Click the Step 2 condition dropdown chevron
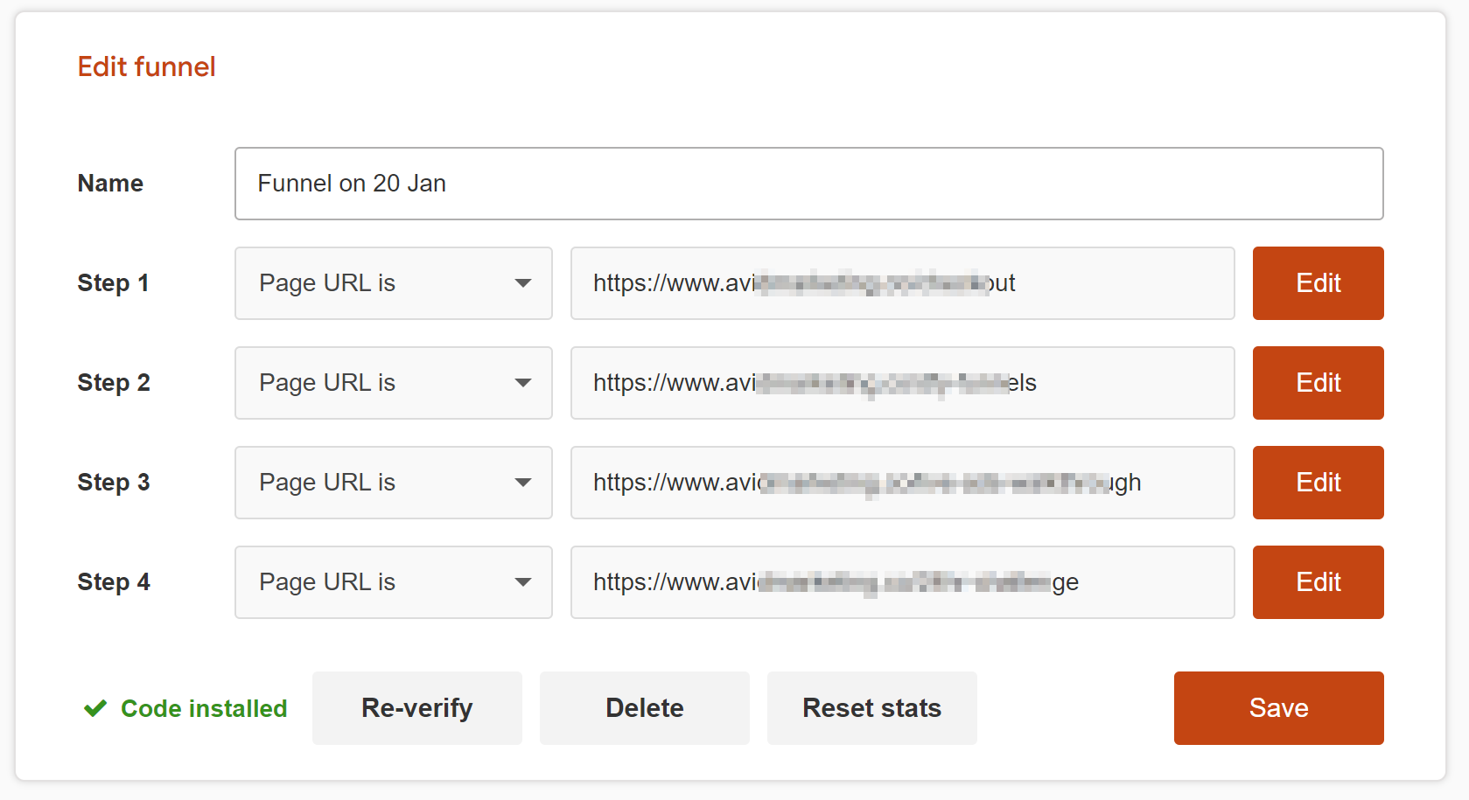Image resolution: width=1469 pixels, height=800 pixels. (523, 383)
